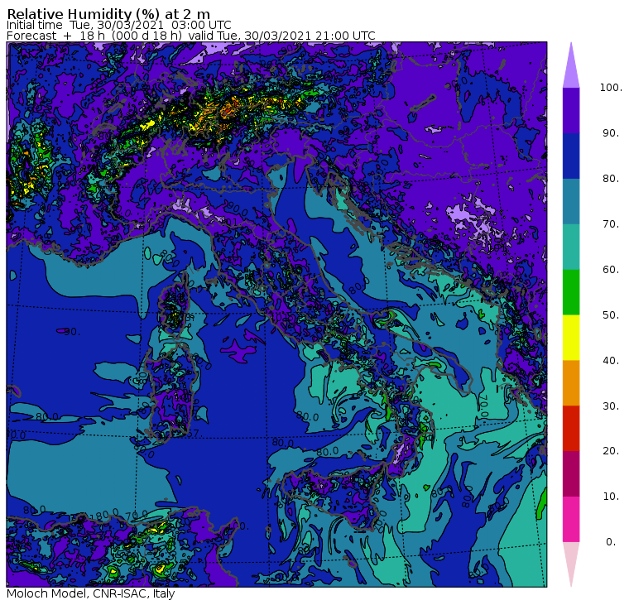Select the bright pink 0–10 legend band
This screenshot has width=629, height=605.
coord(571,520)
